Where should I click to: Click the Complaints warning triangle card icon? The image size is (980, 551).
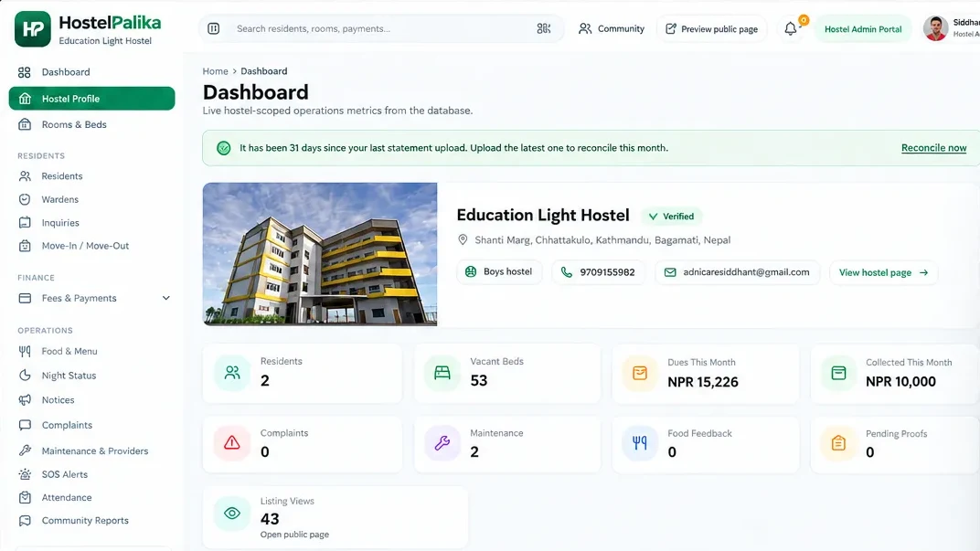tap(232, 443)
